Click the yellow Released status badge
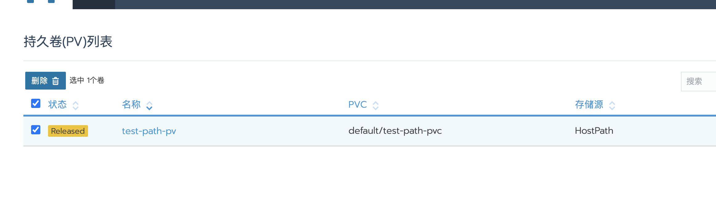716x211 pixels. [x=68, y=131]
